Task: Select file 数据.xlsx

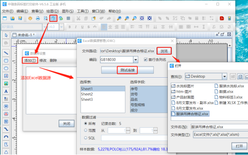Action: [x=224, y=91]
